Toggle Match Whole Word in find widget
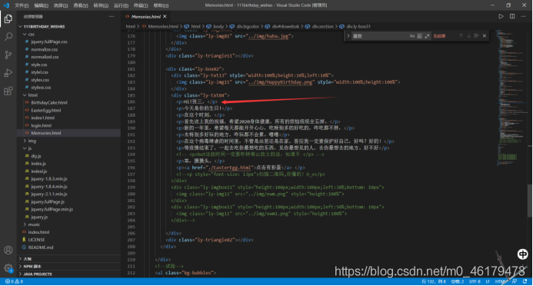 [x=419, y=36]
